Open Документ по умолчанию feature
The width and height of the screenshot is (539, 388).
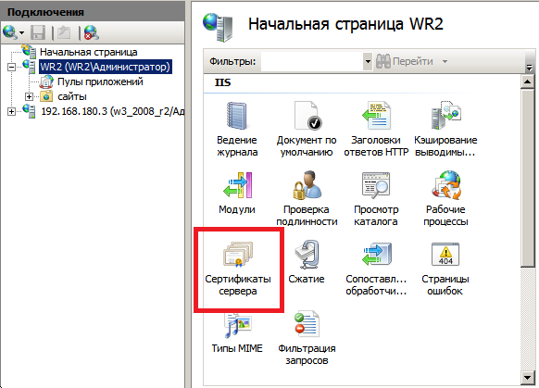tap(307, 129)
